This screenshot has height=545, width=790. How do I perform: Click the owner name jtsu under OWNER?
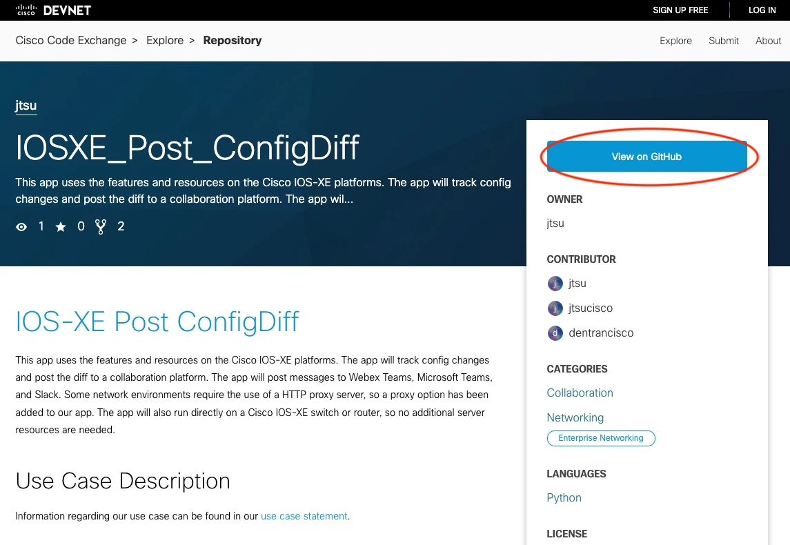pyautogui.click(x=555, y=223)
